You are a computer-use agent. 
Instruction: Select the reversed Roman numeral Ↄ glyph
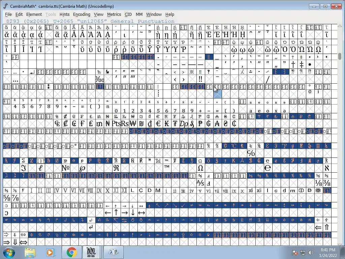point(7,213)
